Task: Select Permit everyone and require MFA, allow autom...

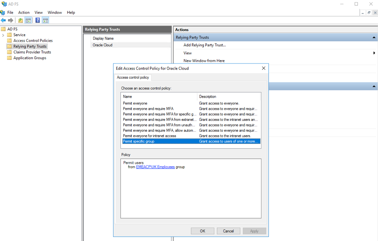Action: click(x=191, y=131)
